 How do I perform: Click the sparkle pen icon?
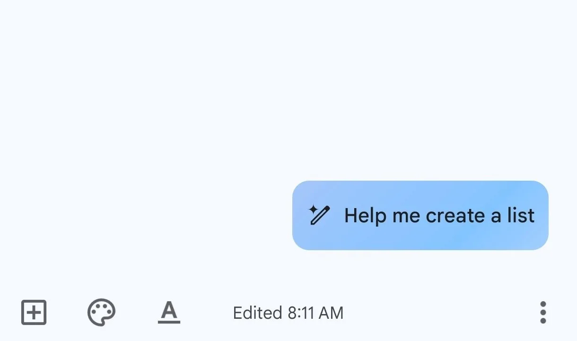click(319, 215)
